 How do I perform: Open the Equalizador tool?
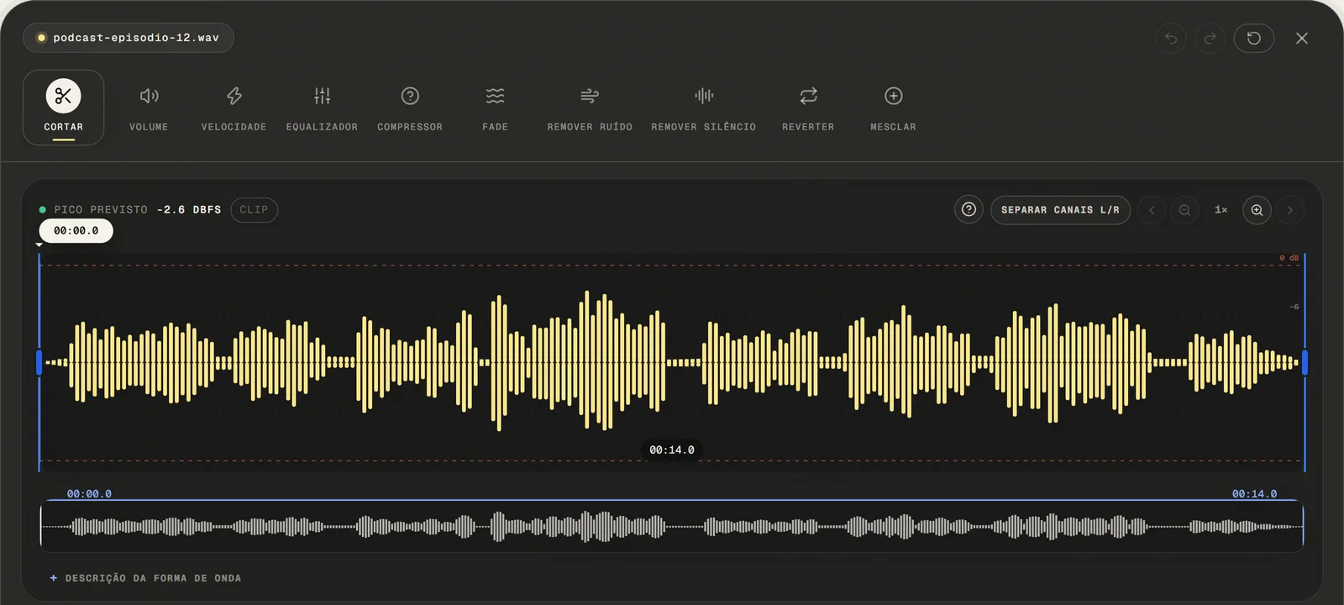click(322, 108)
